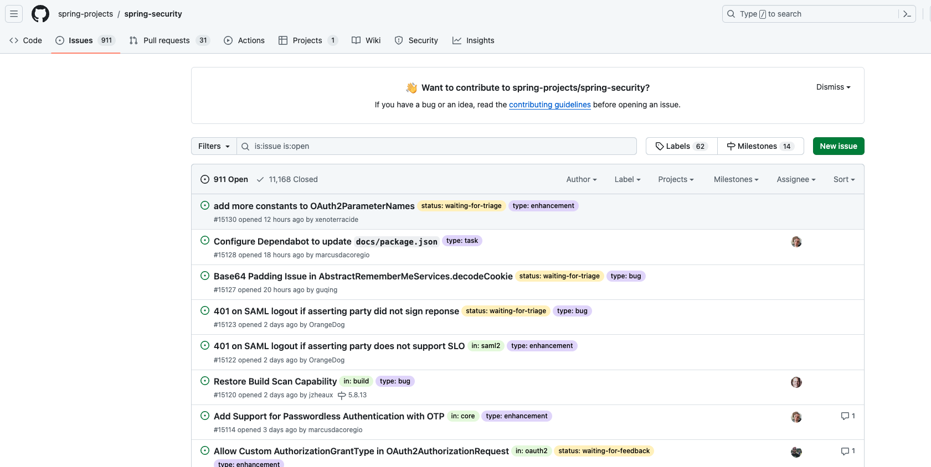Open spring-security repository link
The height and width of the screenshot is (467, 931).
click(153, 14)
